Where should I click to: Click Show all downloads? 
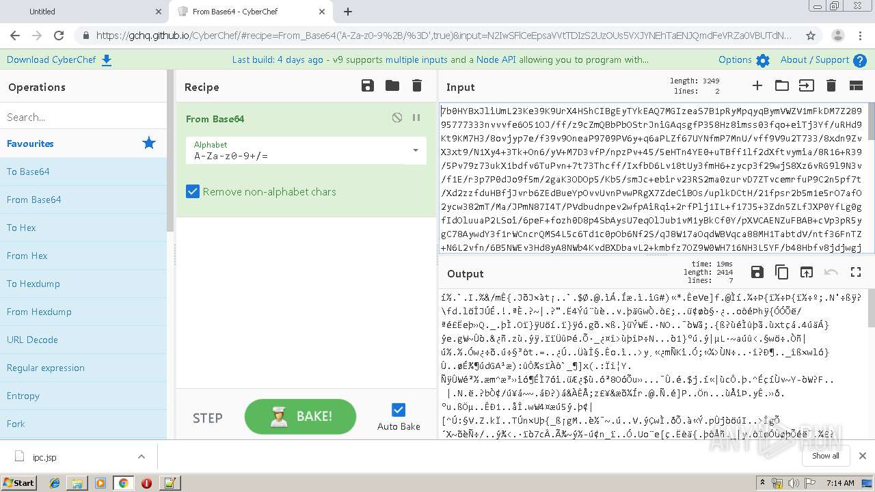[x=825, y=456]
